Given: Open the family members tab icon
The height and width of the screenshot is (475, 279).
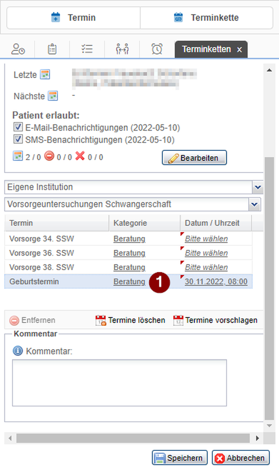Looking at the screenshot, I should tap(122, 49).
